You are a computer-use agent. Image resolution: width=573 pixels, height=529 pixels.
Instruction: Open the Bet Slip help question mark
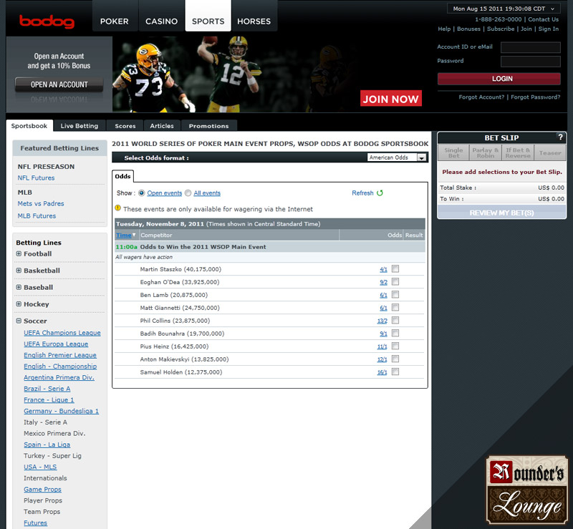click(561, 137)
